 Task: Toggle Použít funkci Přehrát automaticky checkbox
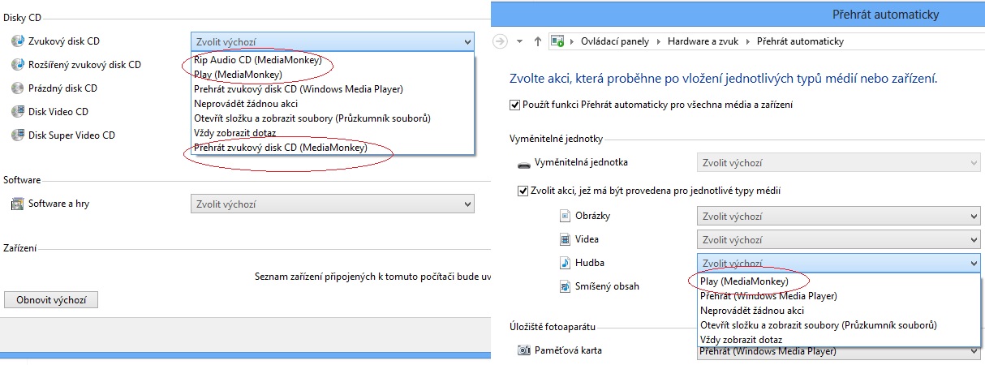click(x=514, y=105)
